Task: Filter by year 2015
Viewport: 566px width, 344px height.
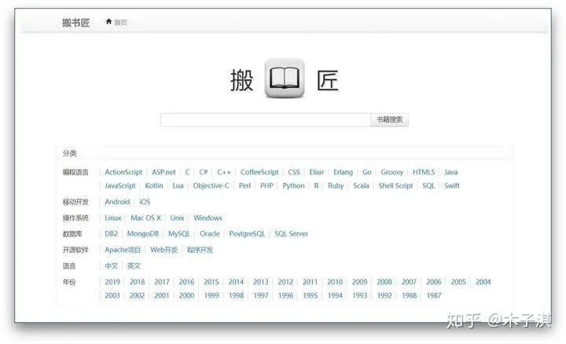Action: click(x=211, y=282)
